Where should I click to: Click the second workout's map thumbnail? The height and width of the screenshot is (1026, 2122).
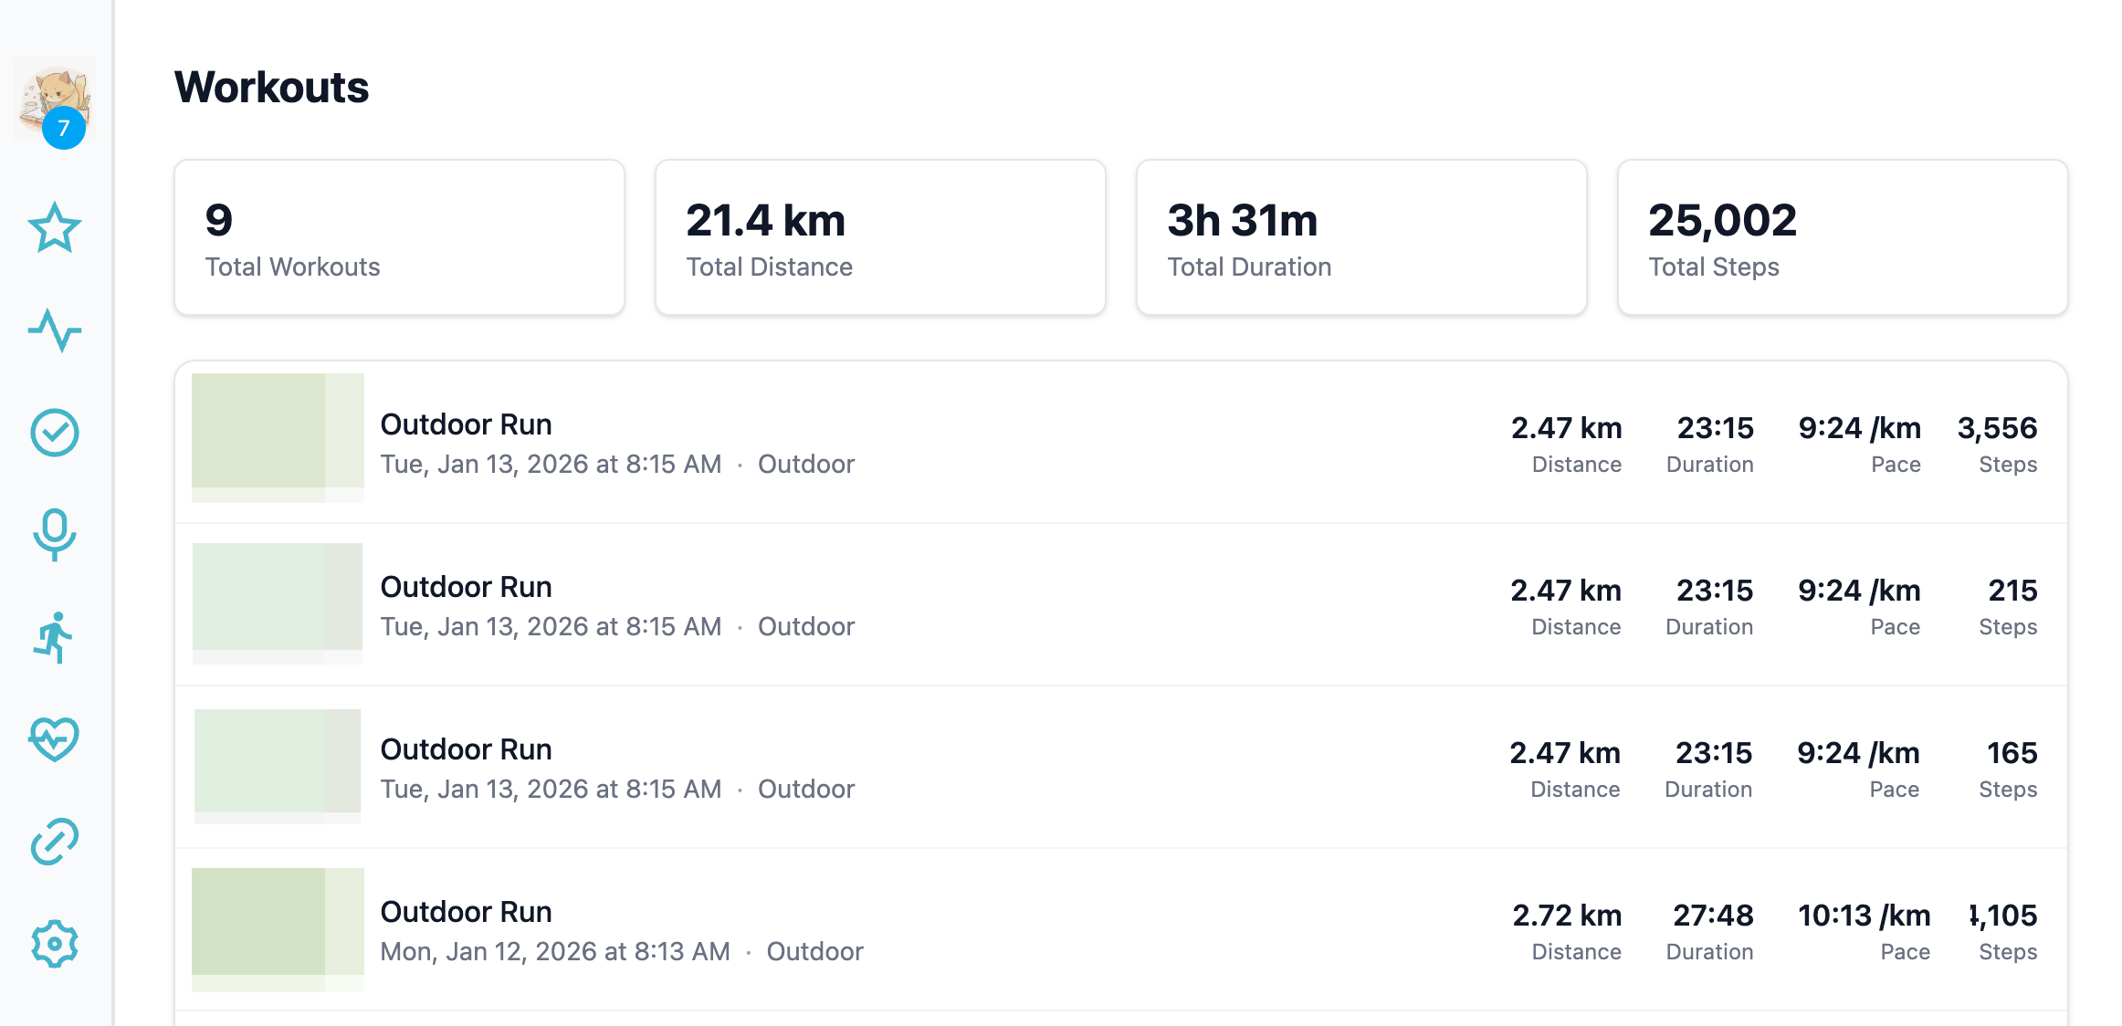coord(278,602)
